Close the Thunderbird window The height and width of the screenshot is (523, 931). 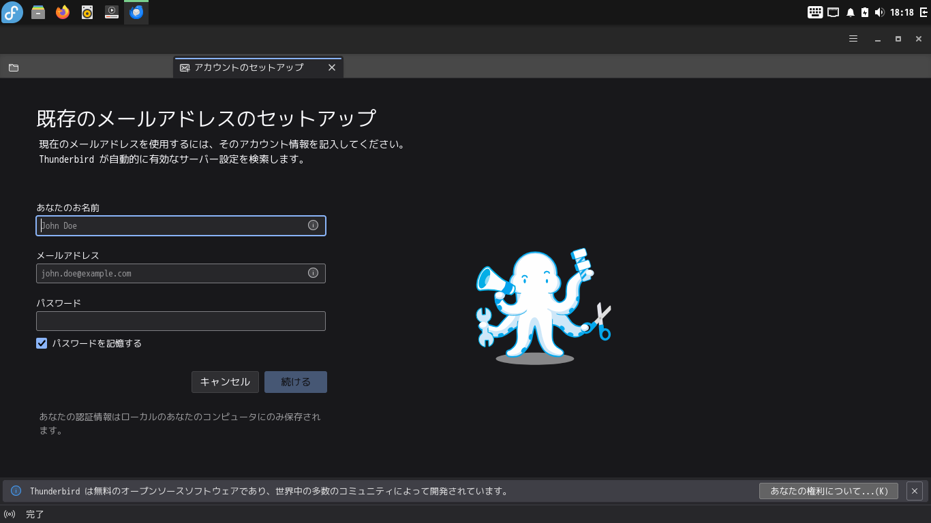pyautogui.click(x=919, y=39)
